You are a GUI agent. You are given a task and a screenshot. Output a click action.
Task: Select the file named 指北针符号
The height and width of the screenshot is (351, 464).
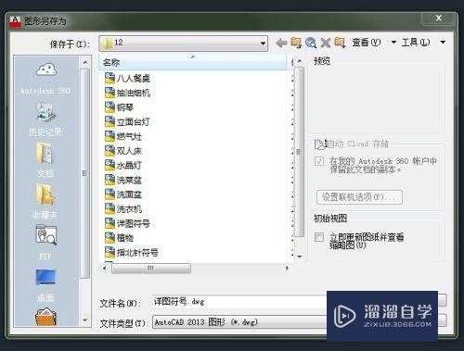pyautogui.click(x=137, y=253)
